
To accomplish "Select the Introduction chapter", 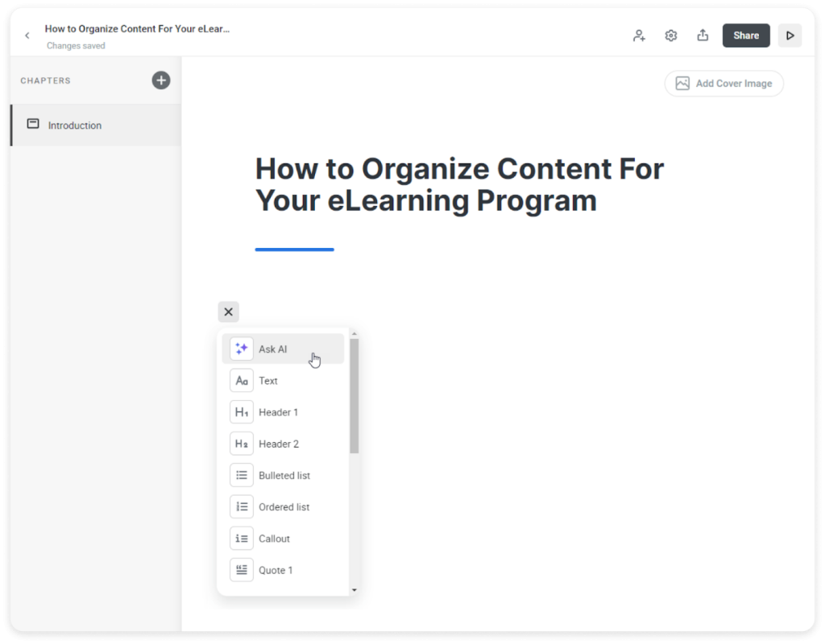I will point(96,125).
